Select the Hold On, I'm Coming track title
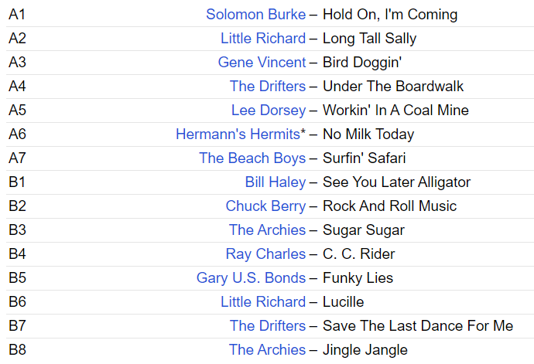This screenshot has height=364, width=534. [390, 14]
